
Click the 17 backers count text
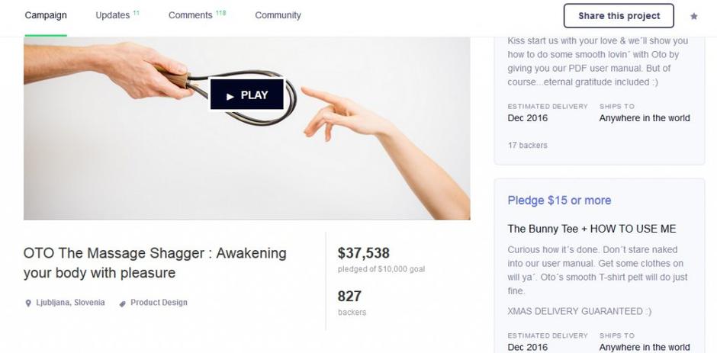coord(527,145)
